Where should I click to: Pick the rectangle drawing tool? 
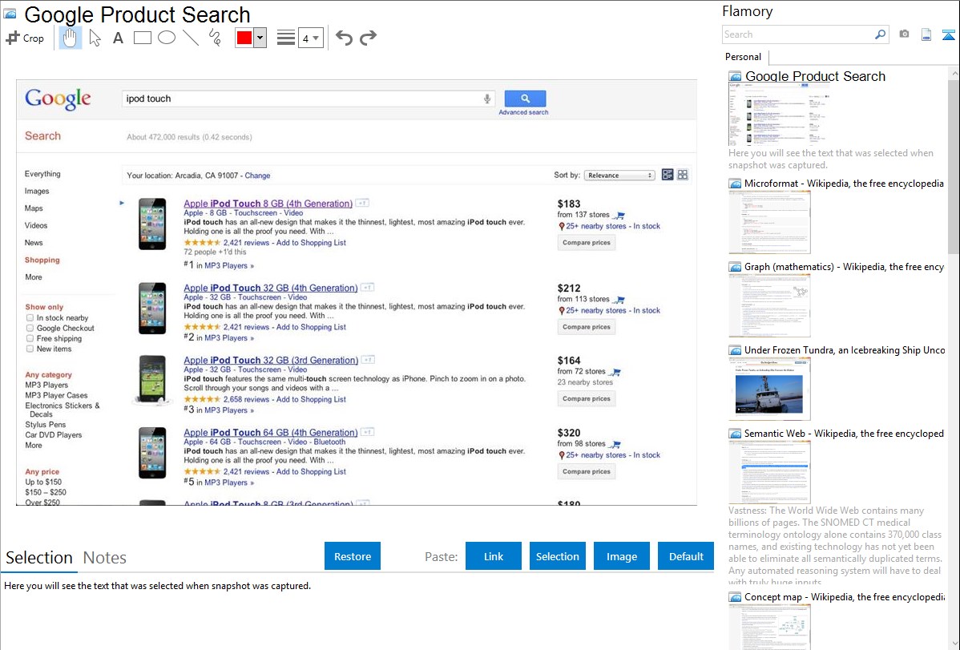click(x=142, y=38)
